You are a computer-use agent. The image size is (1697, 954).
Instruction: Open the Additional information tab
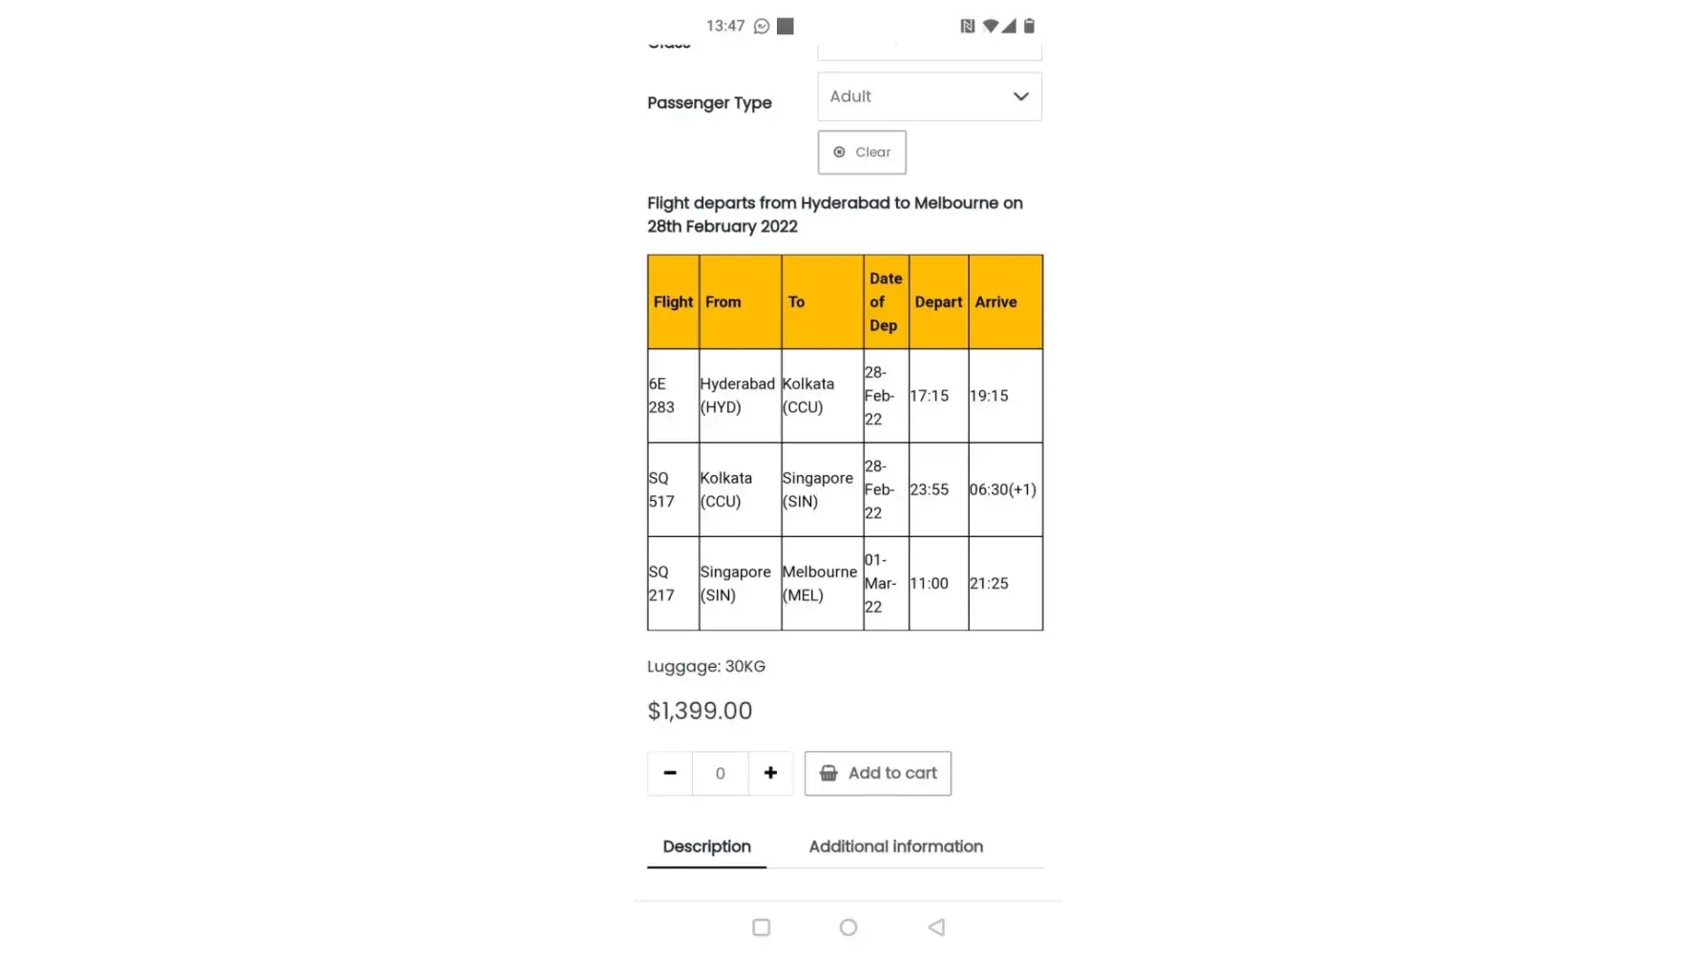coord(895,846)
